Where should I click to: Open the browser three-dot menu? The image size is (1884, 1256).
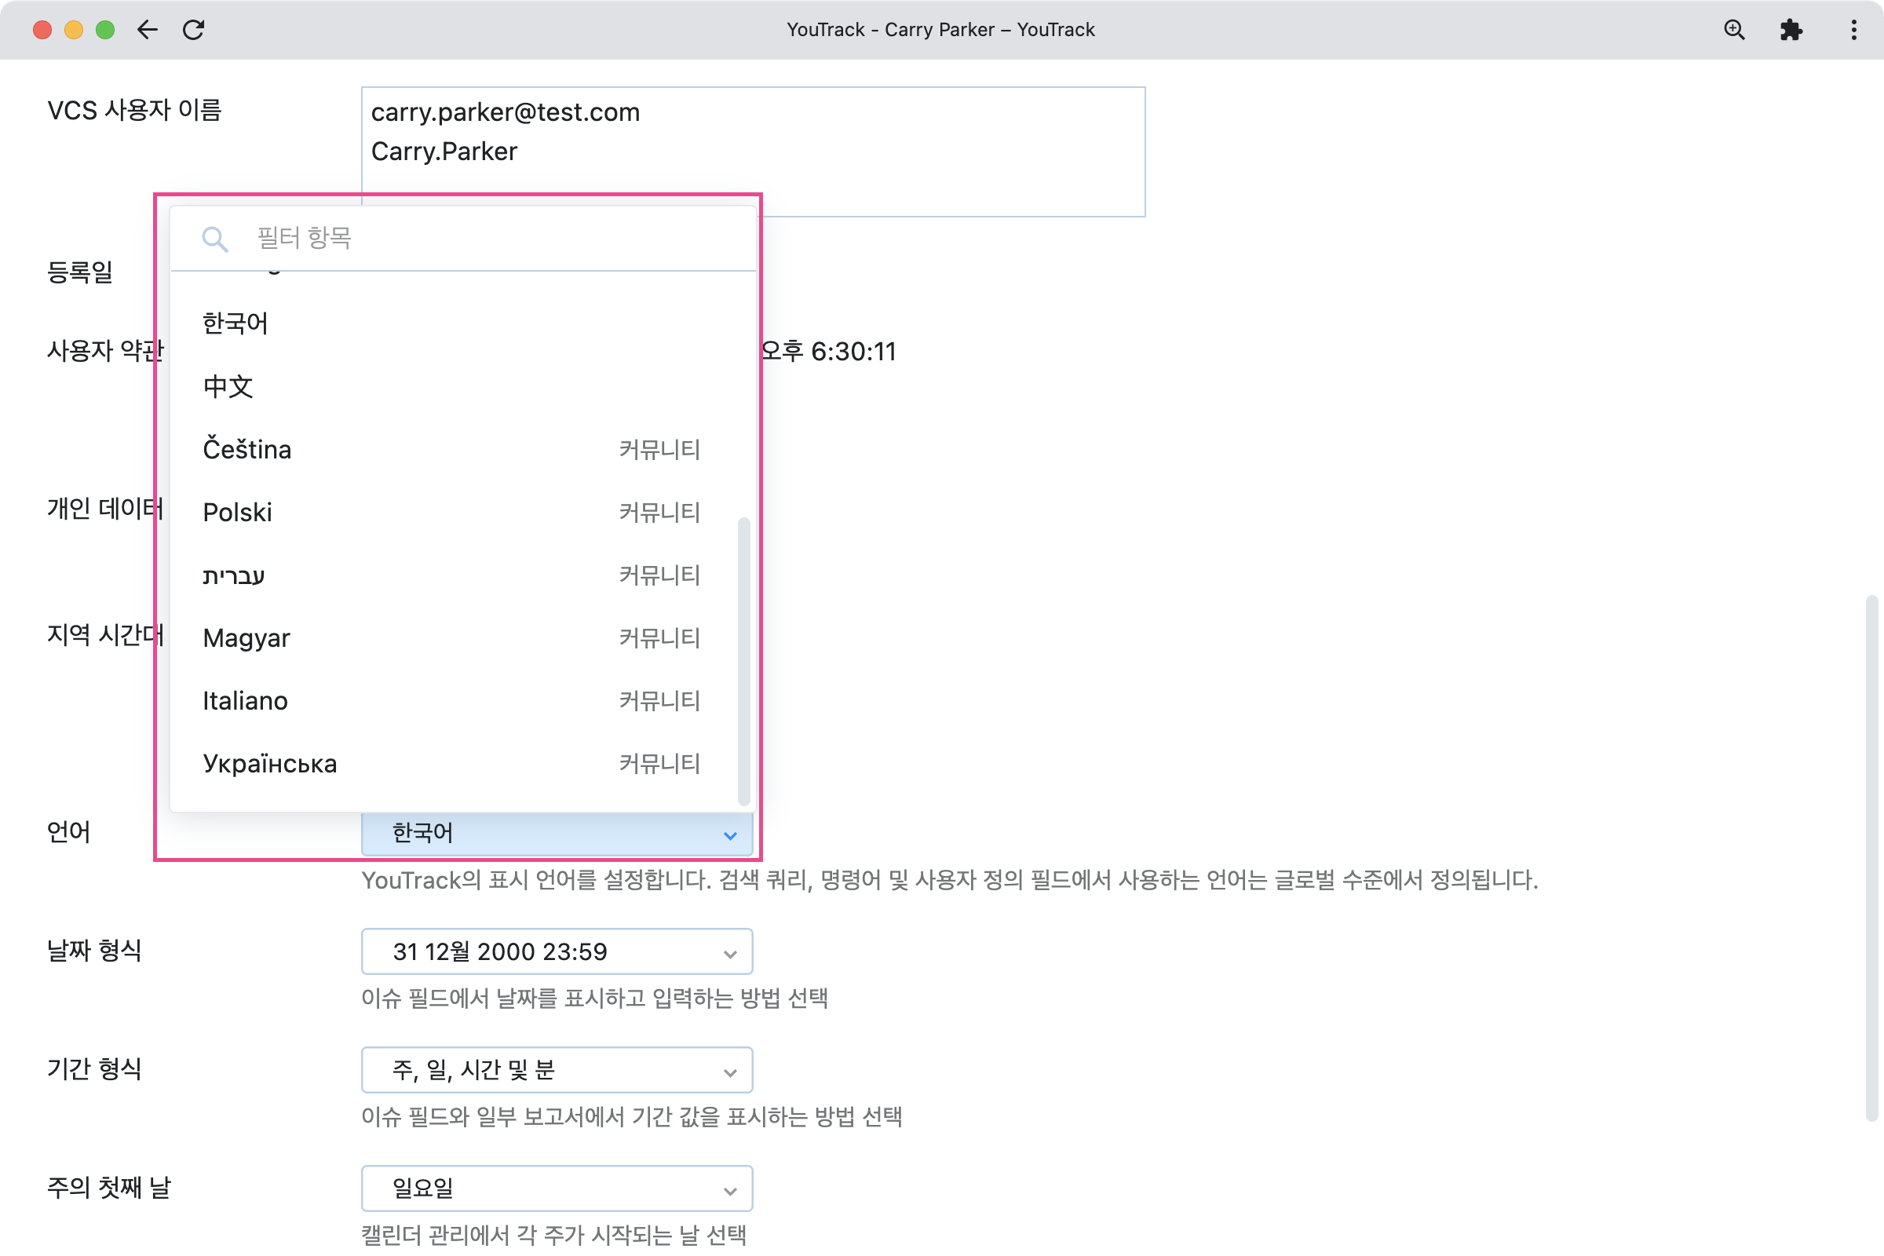click(x=1852, y=30)
